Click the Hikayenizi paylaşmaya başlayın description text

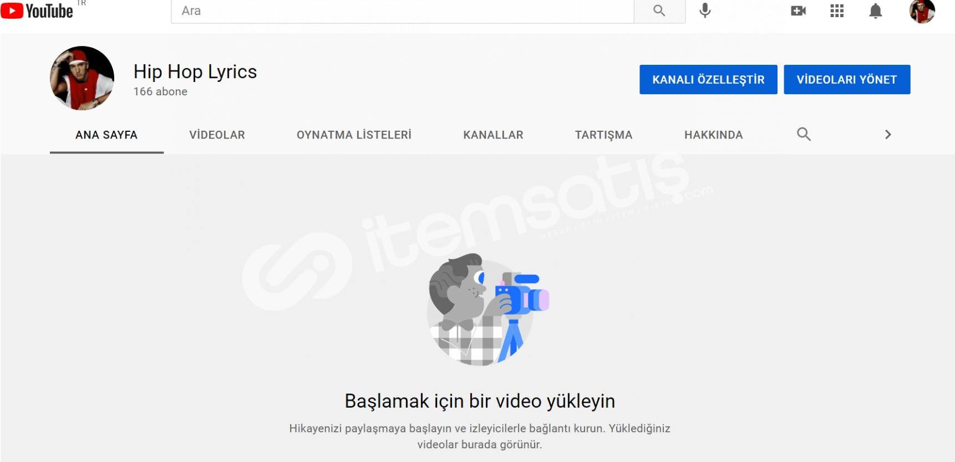480,436
